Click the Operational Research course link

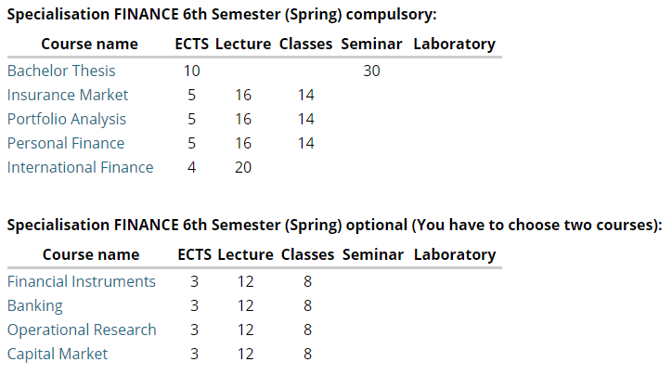coord(82,330)
